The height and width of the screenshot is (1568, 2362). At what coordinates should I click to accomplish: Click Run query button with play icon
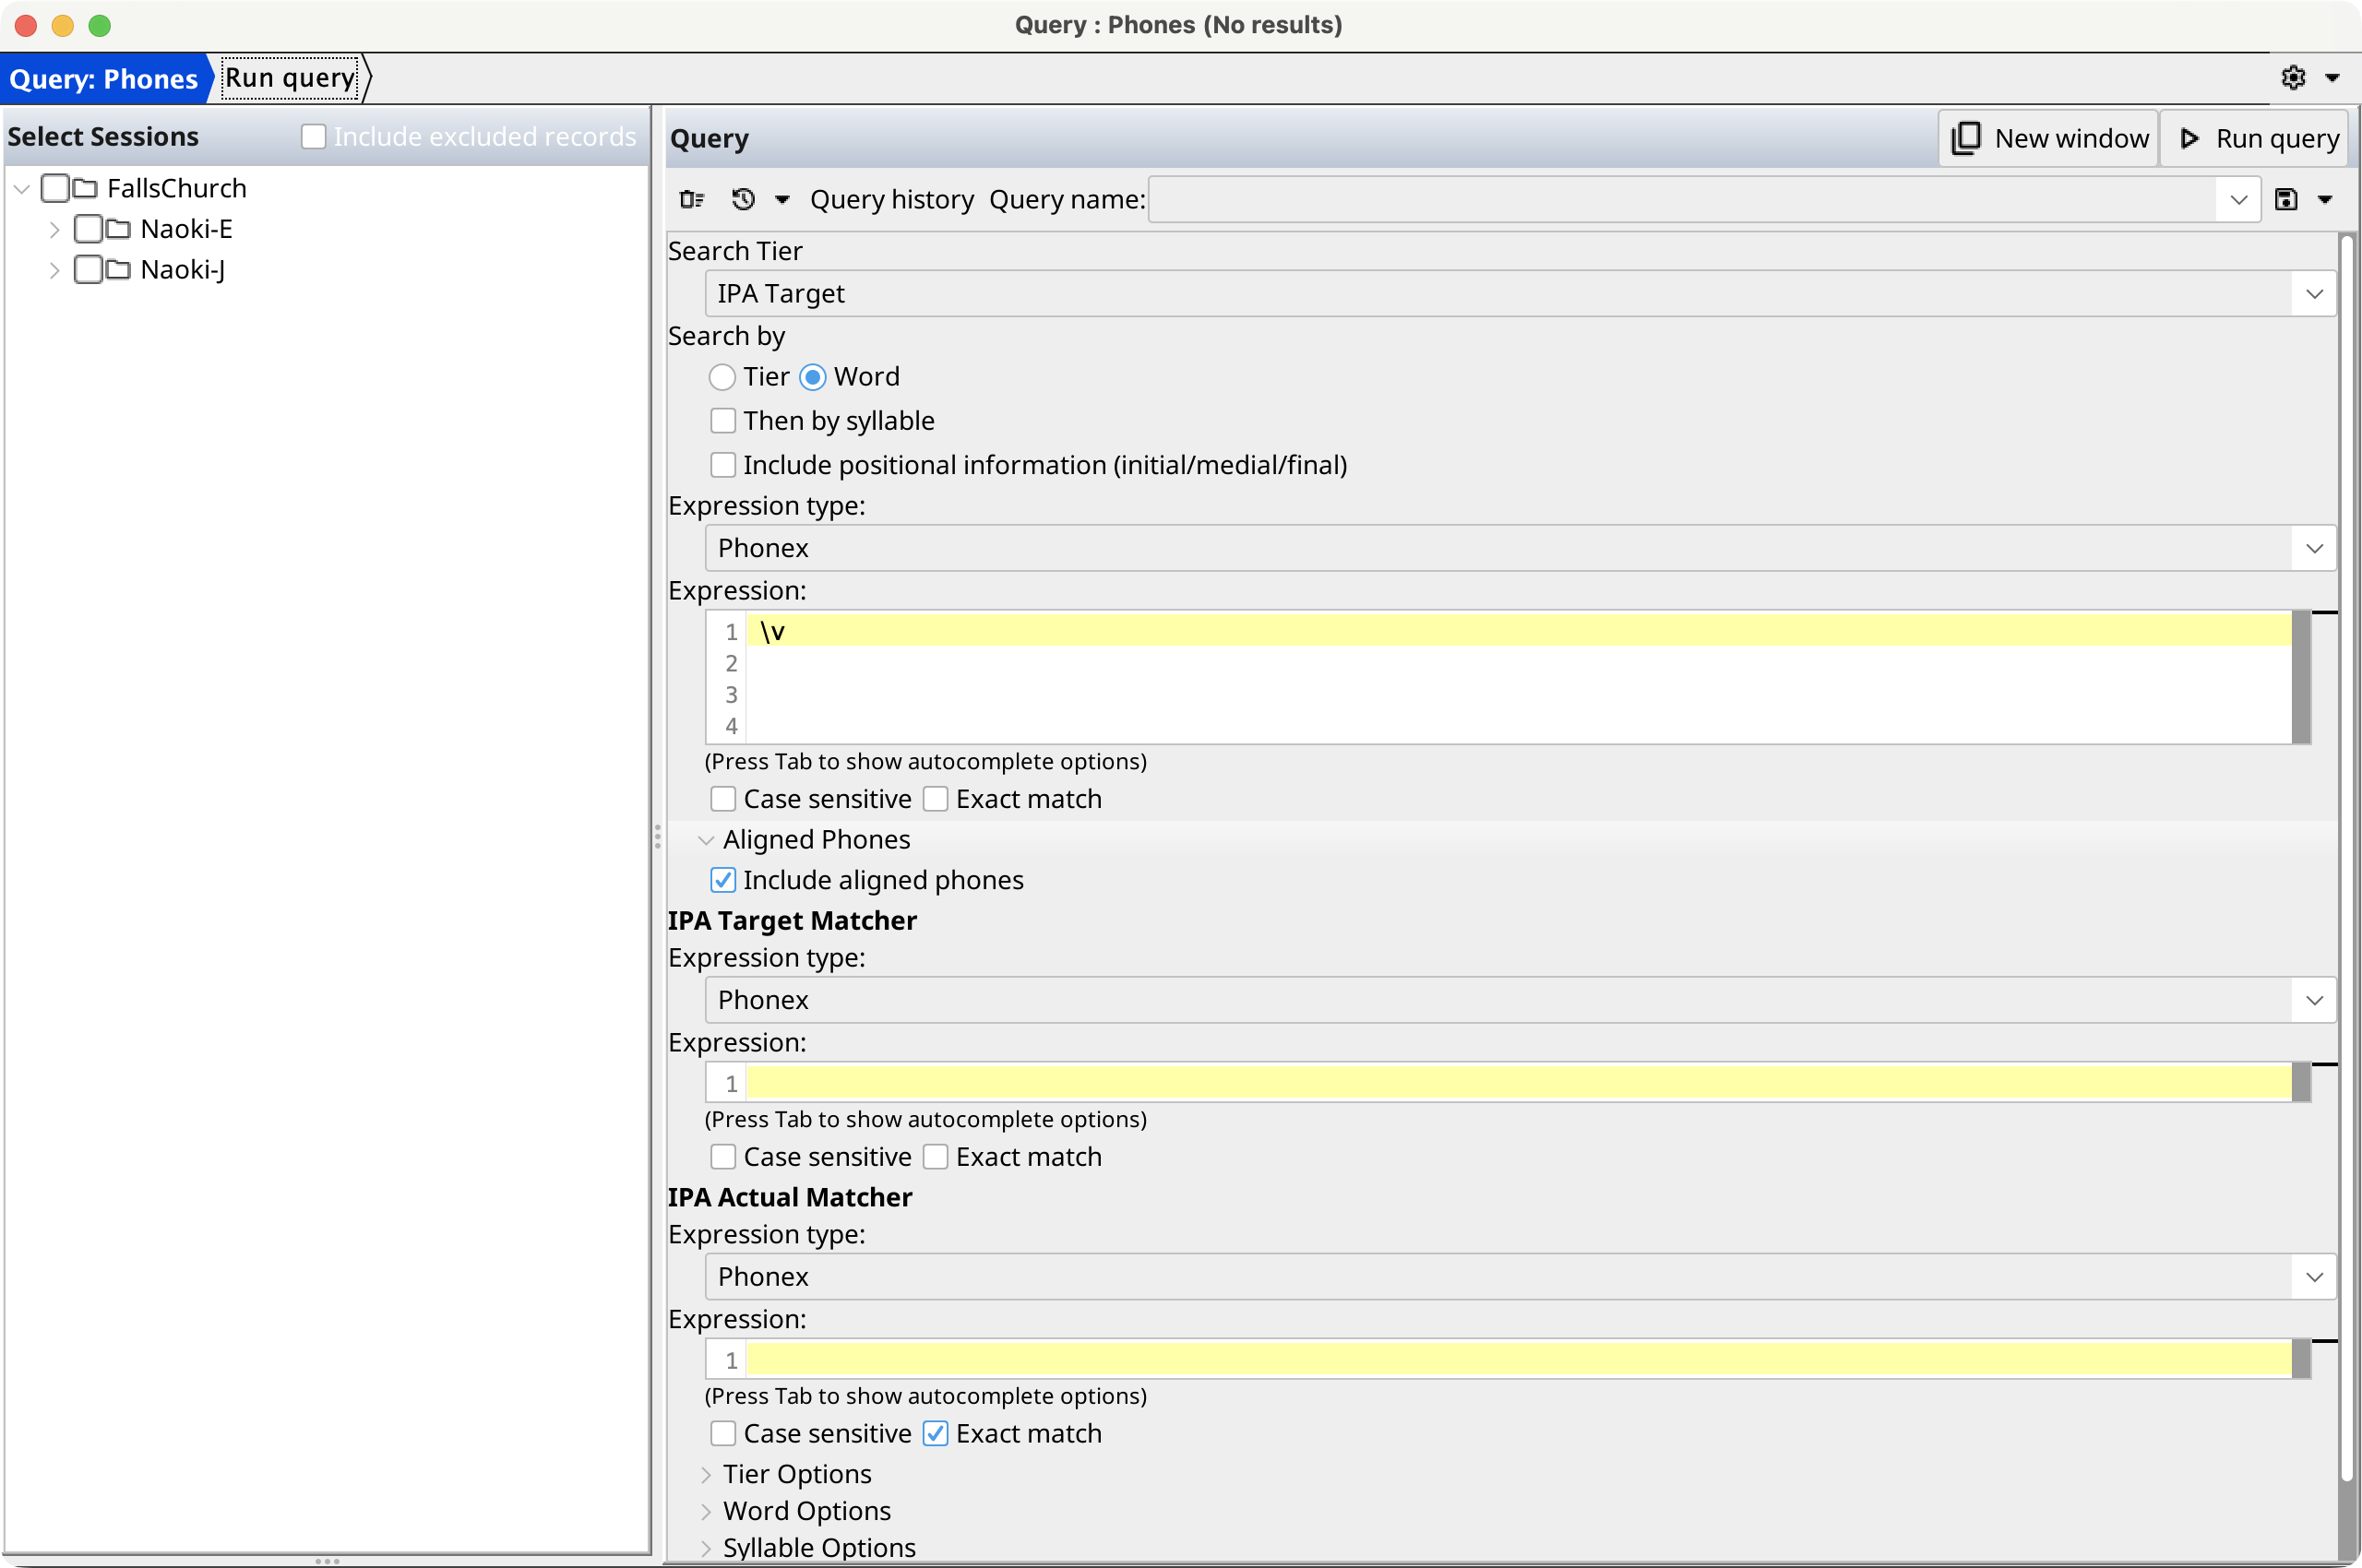tap(2255, 138)
